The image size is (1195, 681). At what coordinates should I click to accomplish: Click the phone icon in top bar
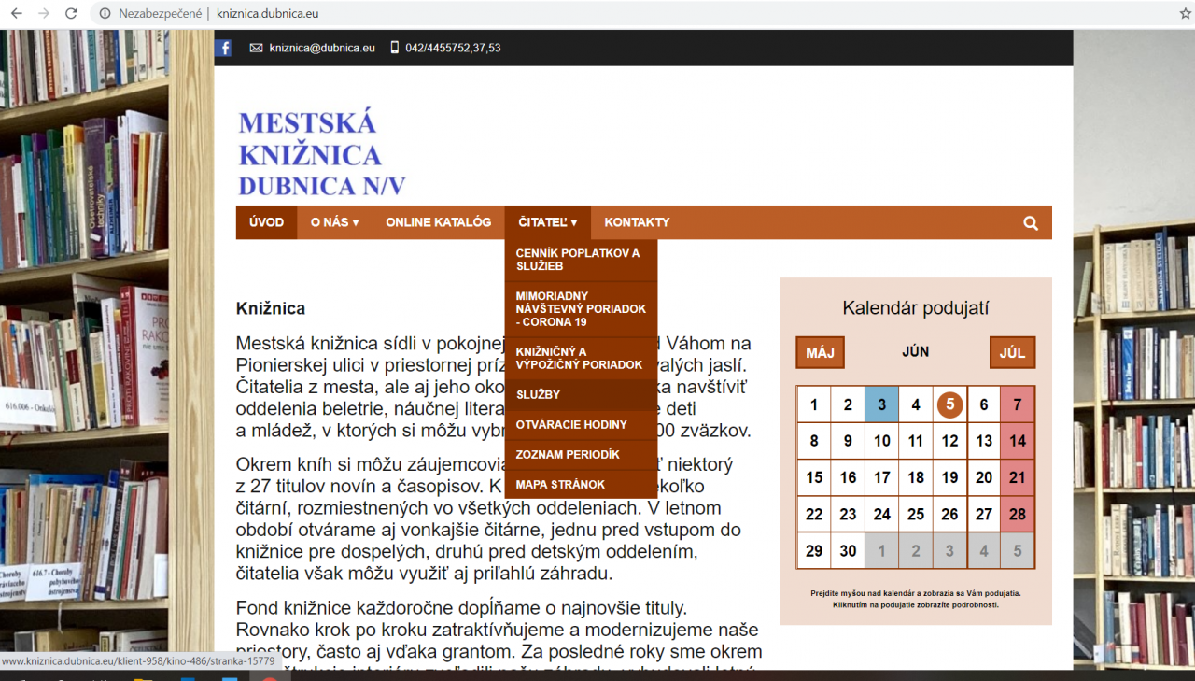[x=394, y=48]
